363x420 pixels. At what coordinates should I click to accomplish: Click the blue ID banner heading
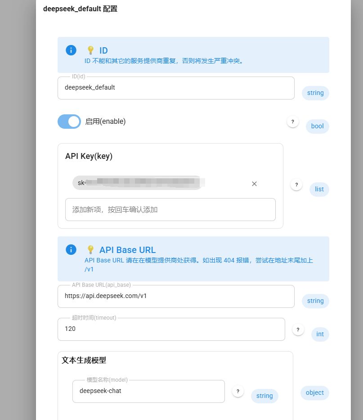[x=103, y=50]
